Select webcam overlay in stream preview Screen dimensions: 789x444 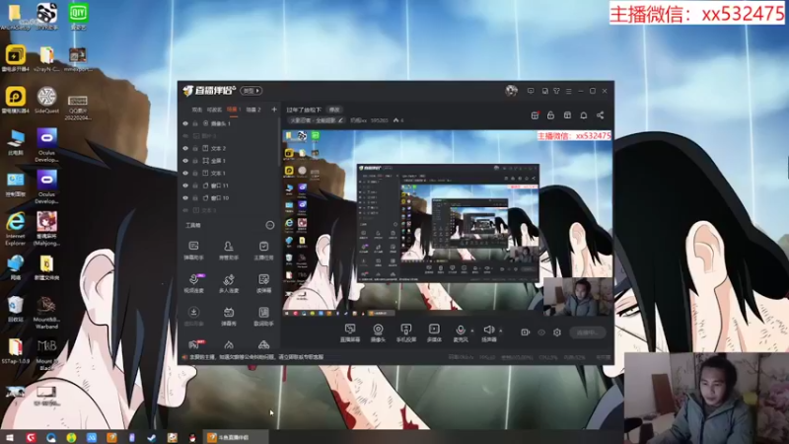coord(578,297)
